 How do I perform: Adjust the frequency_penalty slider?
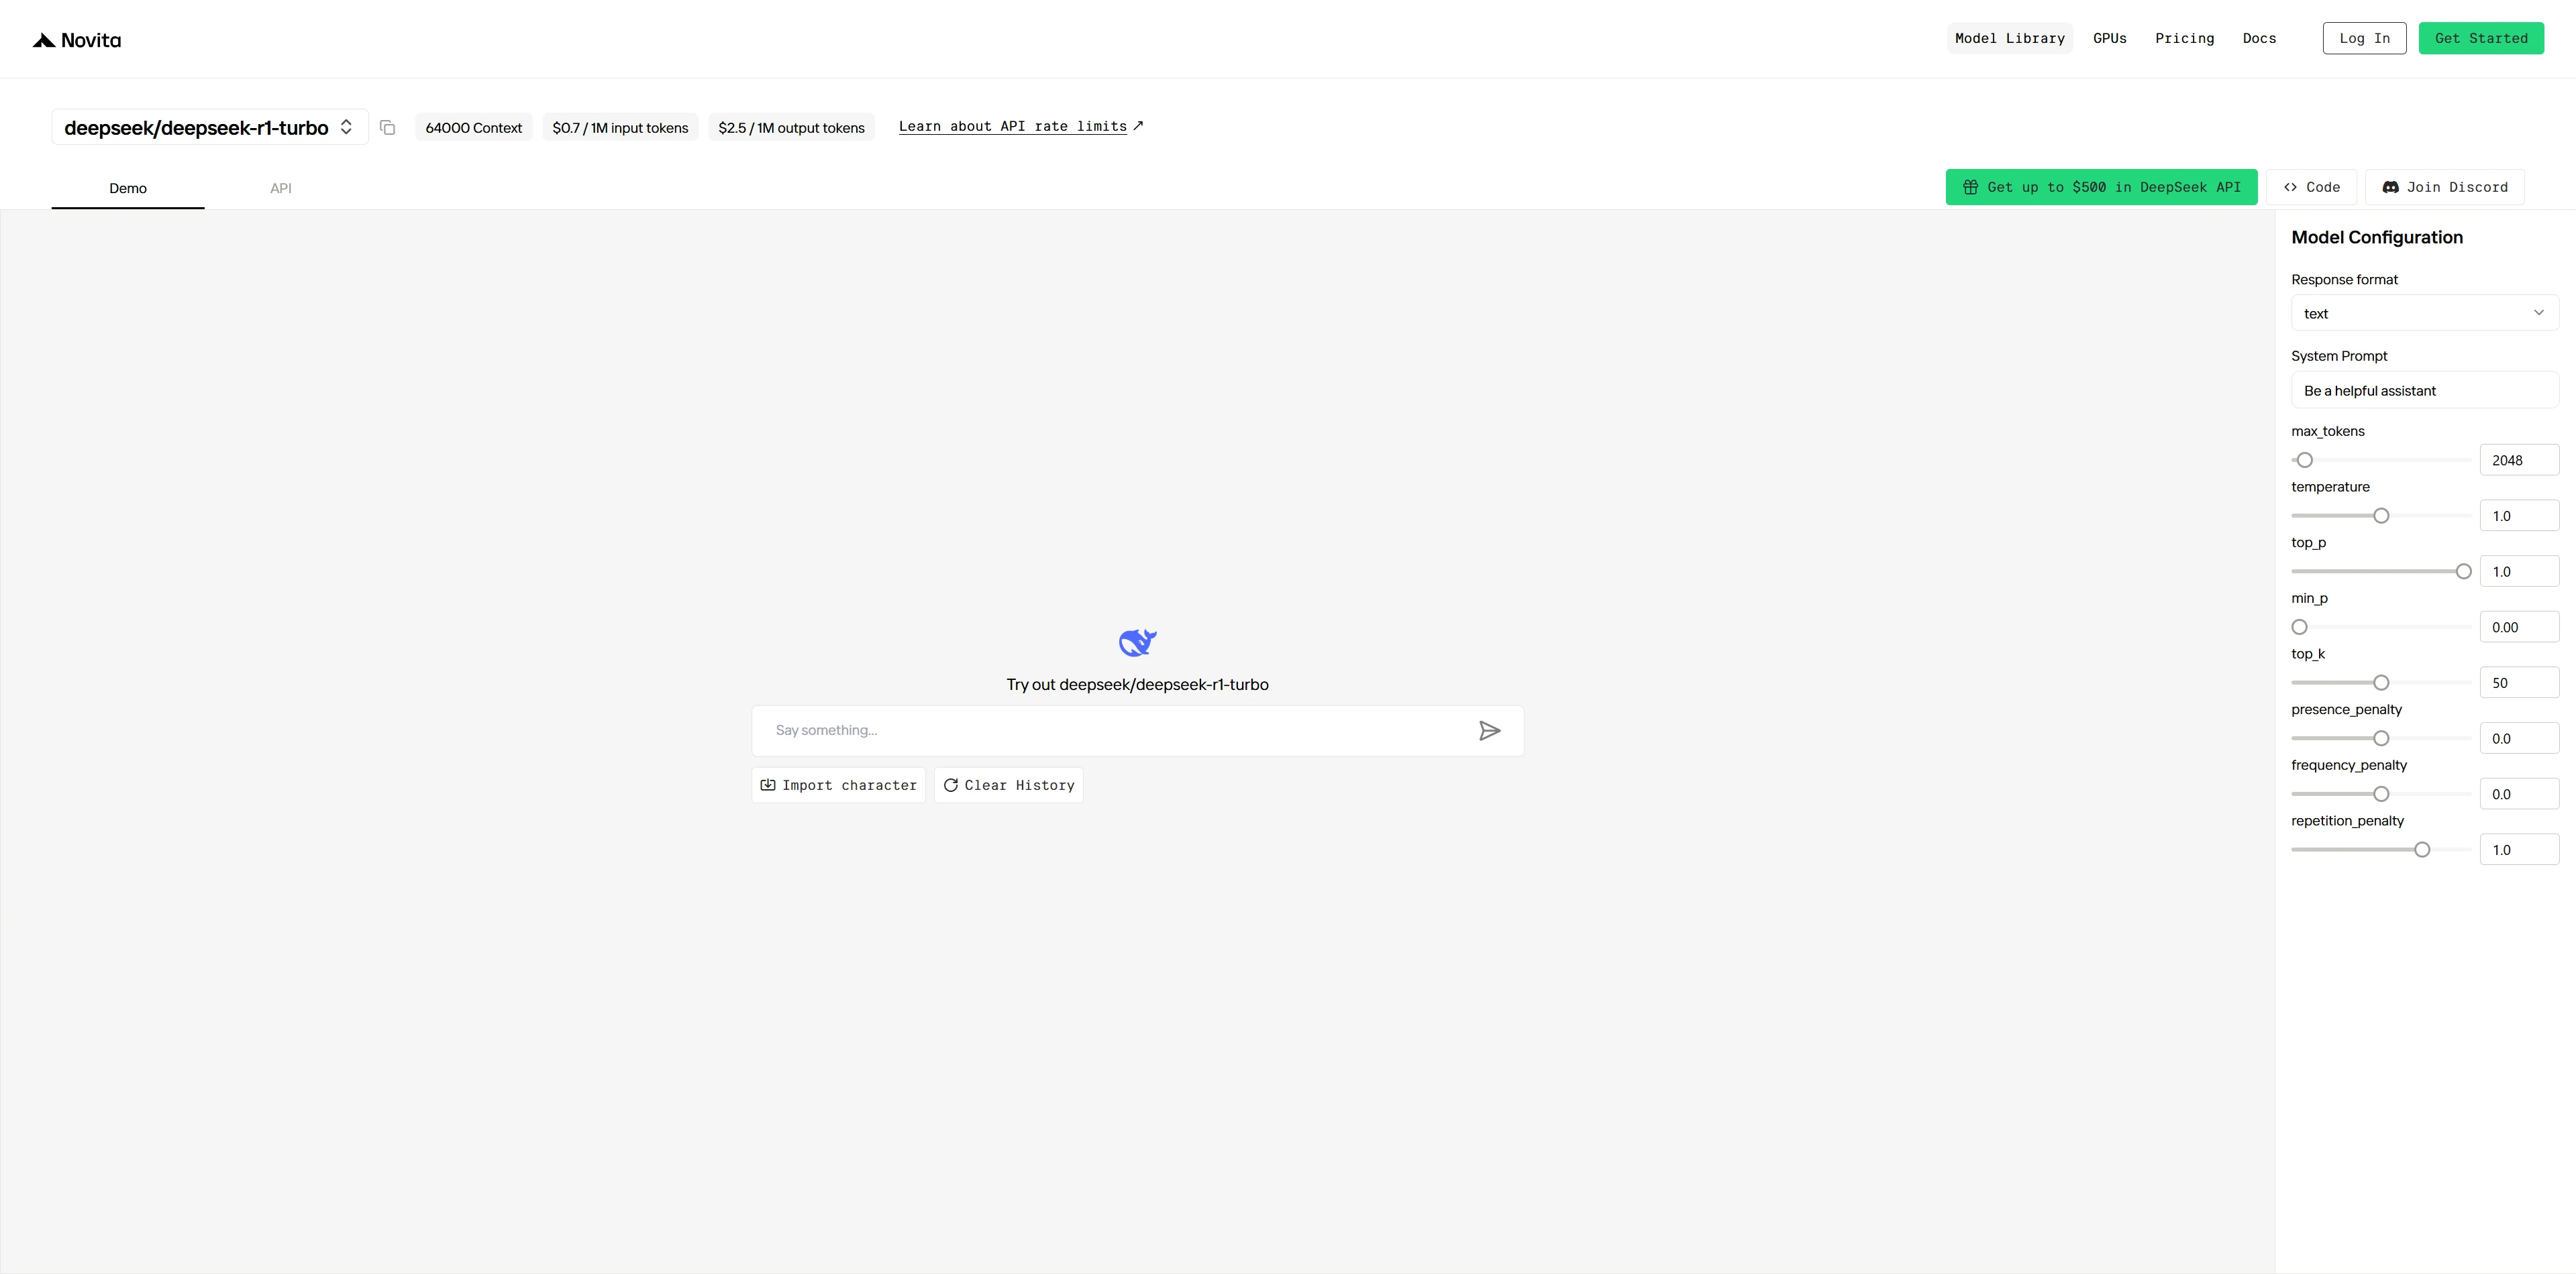point(2381,795)
